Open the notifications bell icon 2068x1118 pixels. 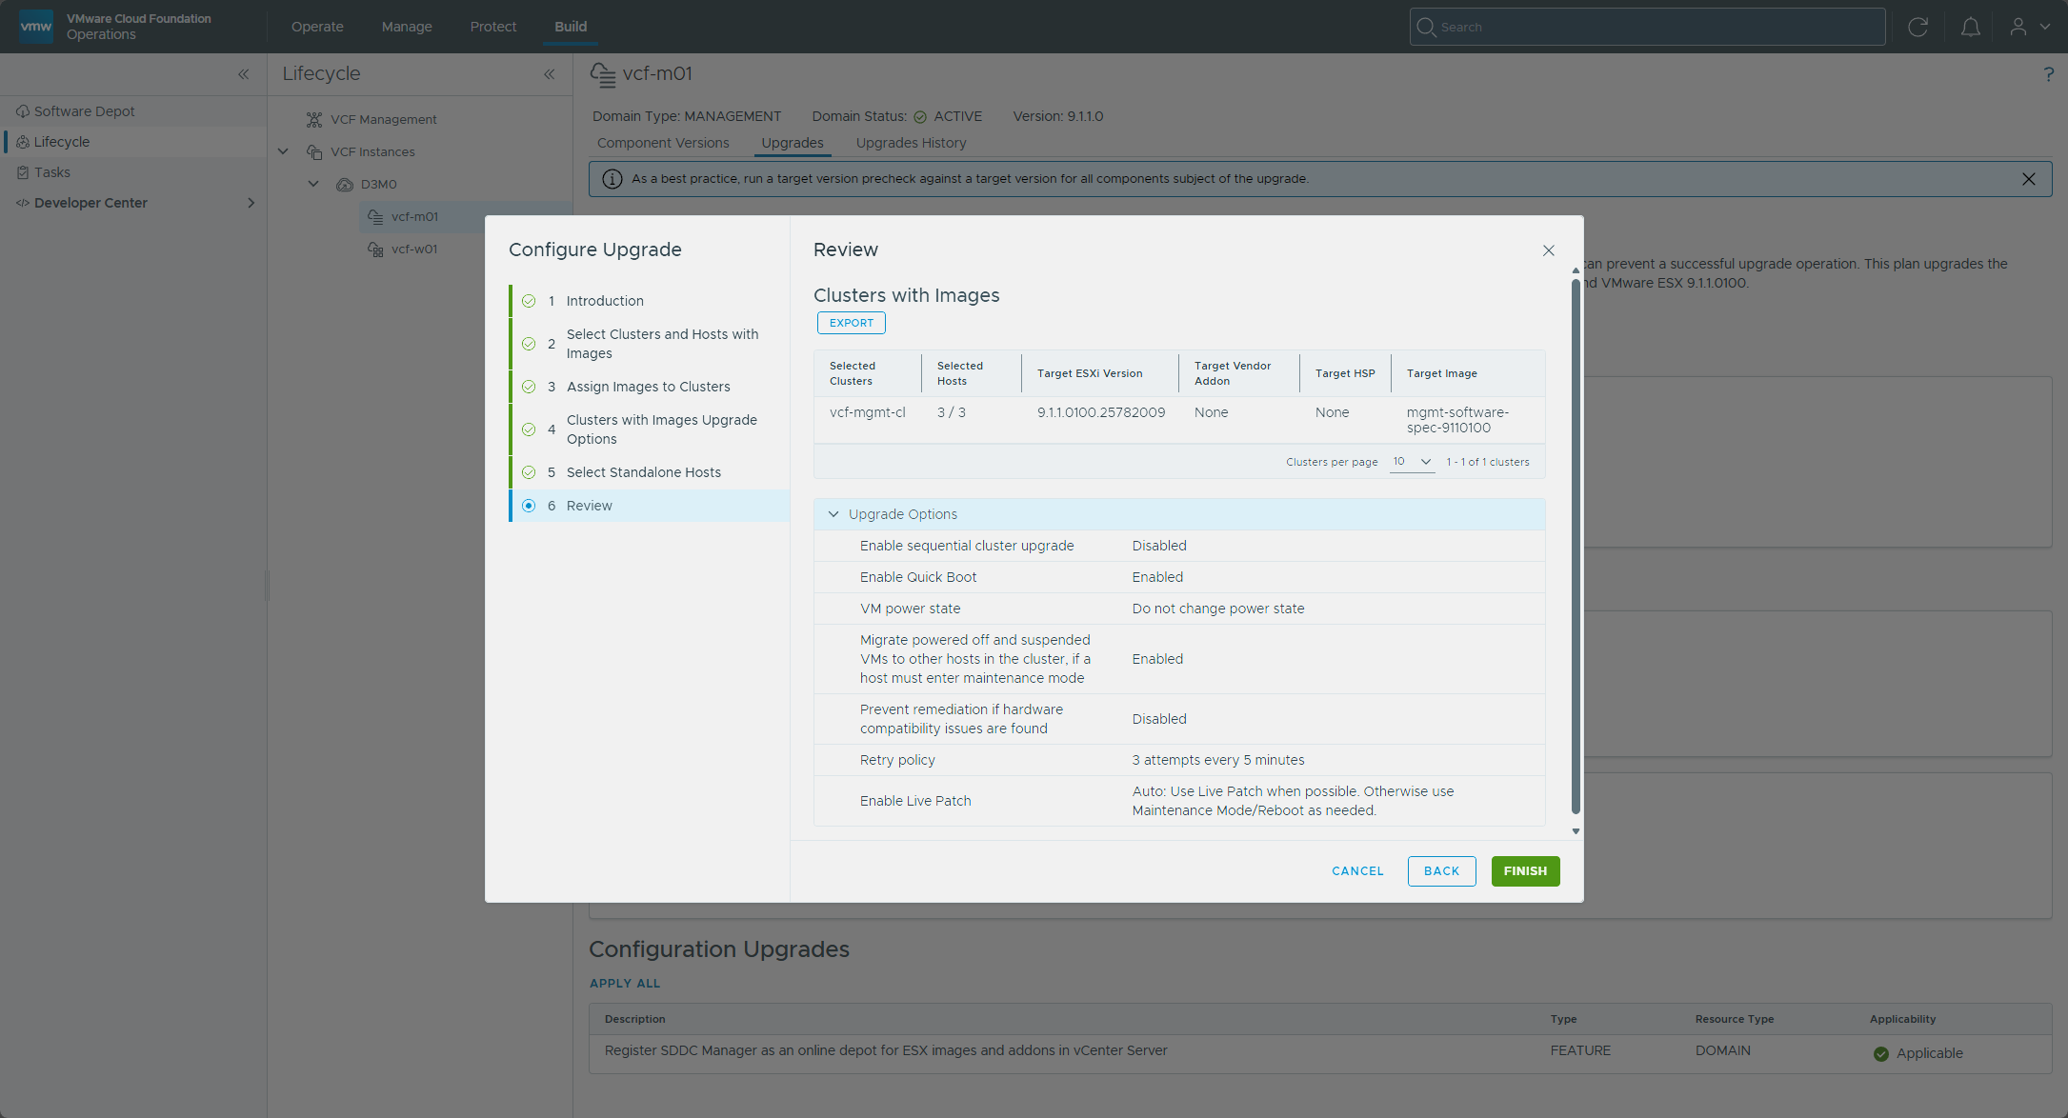click(1971, 27)
